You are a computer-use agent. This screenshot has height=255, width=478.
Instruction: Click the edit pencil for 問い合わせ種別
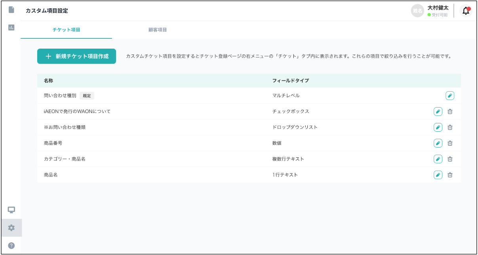(449, 96)
